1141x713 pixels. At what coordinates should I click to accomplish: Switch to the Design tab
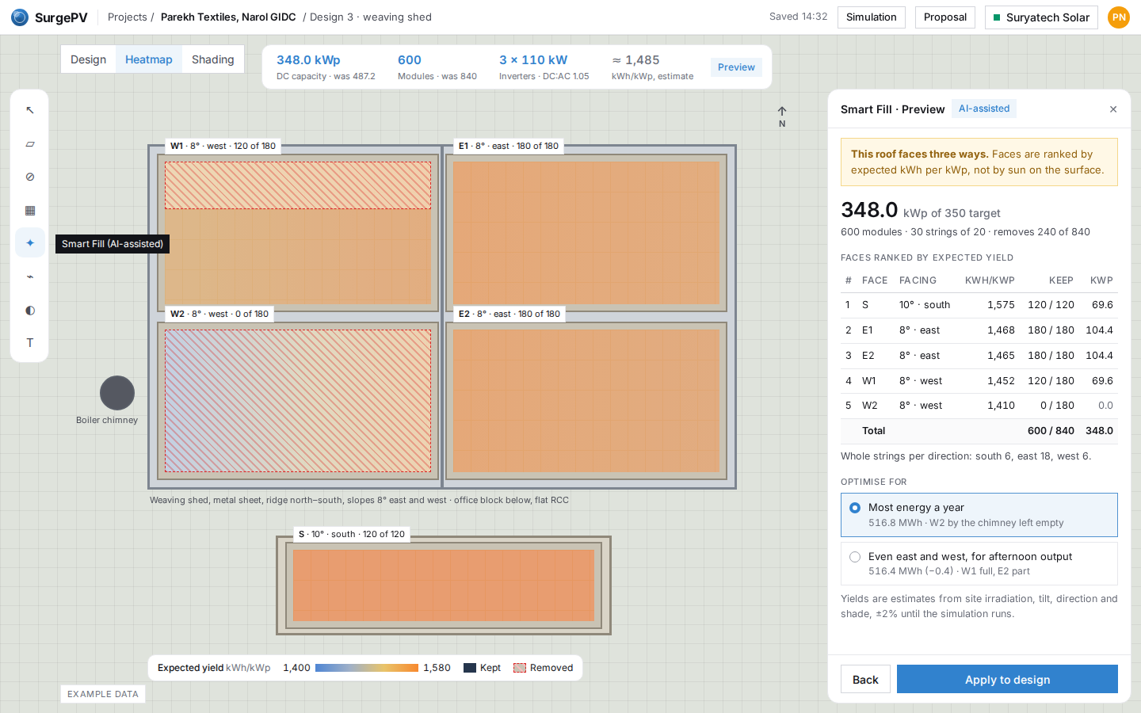88,59
